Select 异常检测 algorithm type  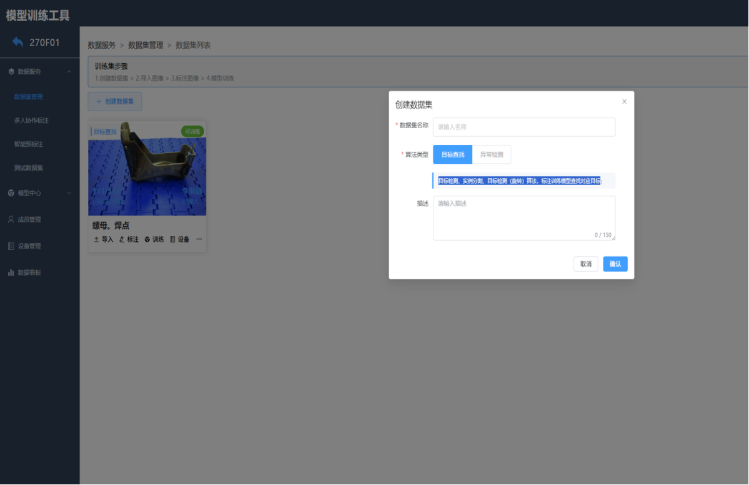(x=492, y=154)
